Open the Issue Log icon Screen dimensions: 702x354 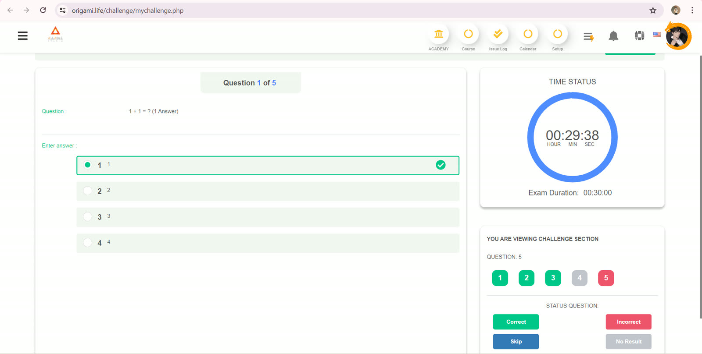point(498,34)
